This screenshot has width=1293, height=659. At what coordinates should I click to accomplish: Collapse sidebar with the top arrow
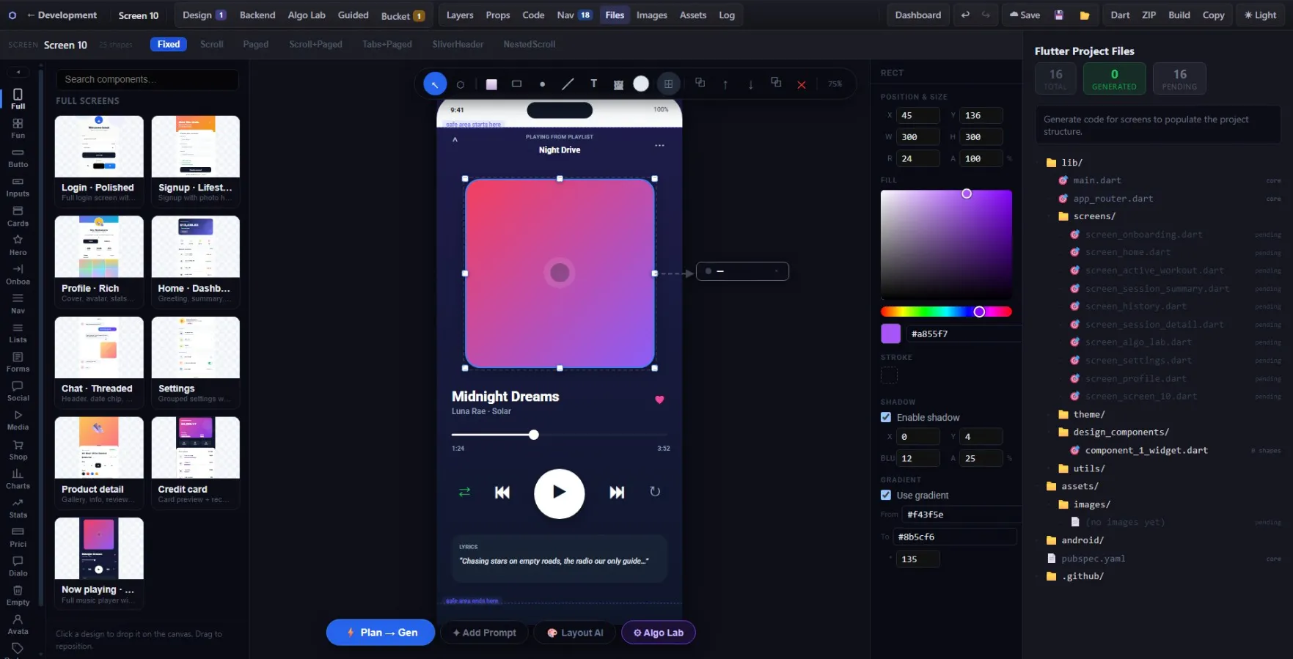coord(18,72)
